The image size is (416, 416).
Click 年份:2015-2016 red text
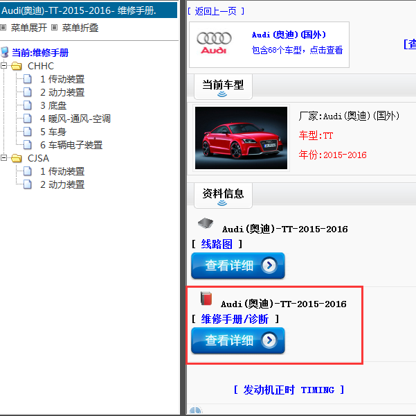click(332, 155)
